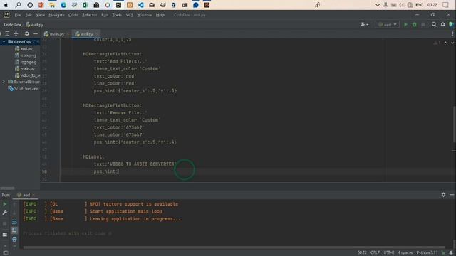The image size is (456, 256).
Task: Open the VCS menu
Action: click(x=130, y=15)
